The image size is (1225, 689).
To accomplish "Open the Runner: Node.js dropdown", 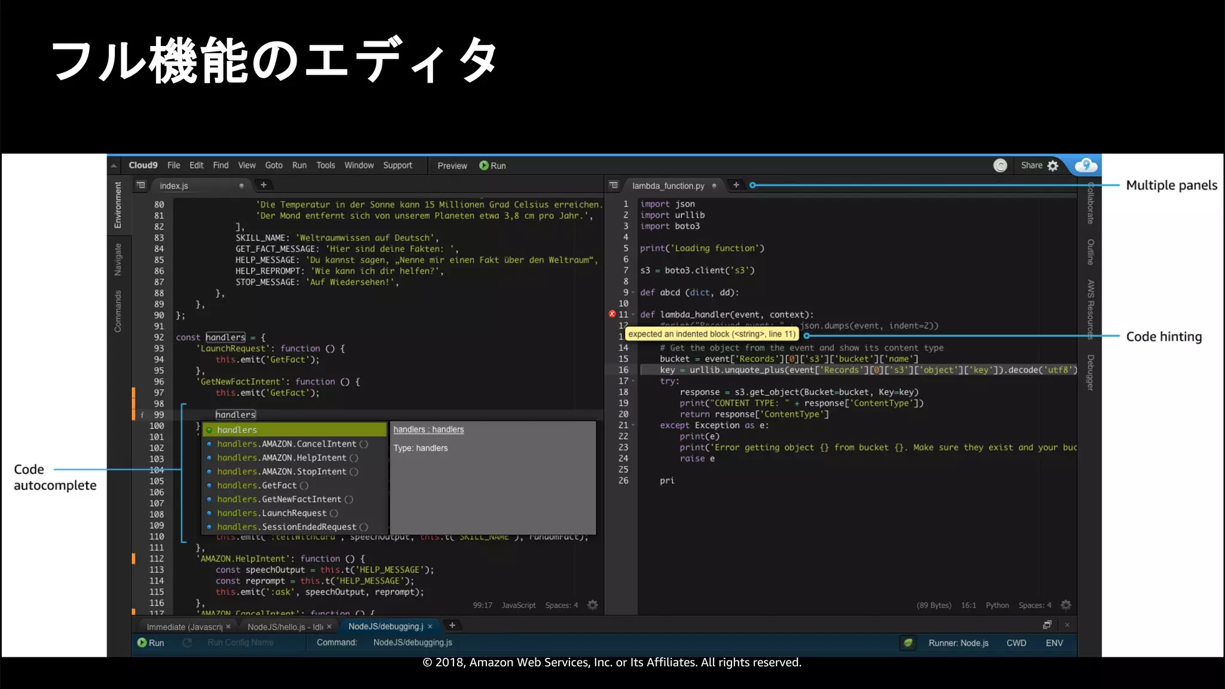I will (958, 643).
